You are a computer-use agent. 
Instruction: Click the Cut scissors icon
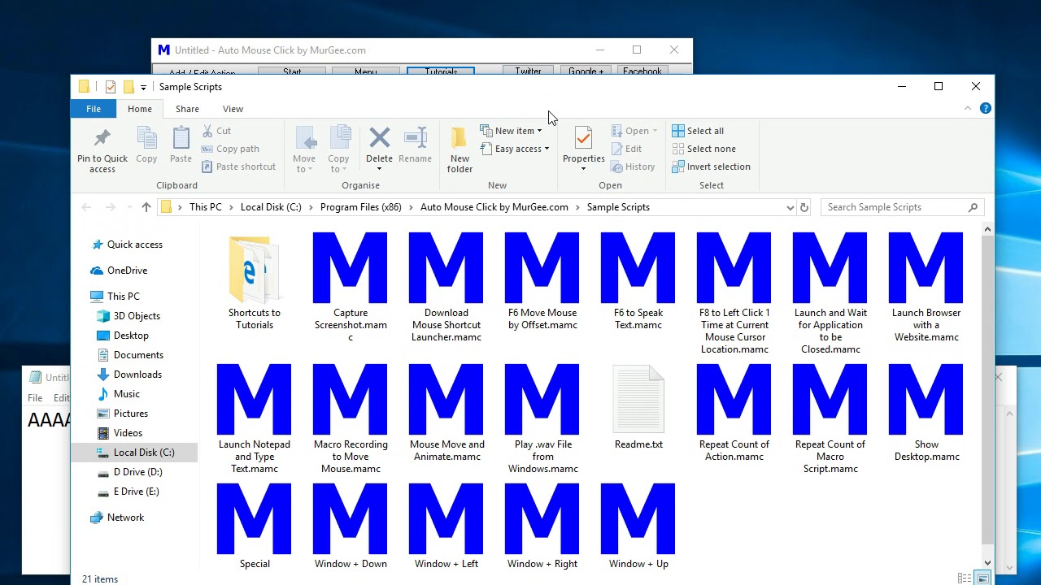pos(207,131)
